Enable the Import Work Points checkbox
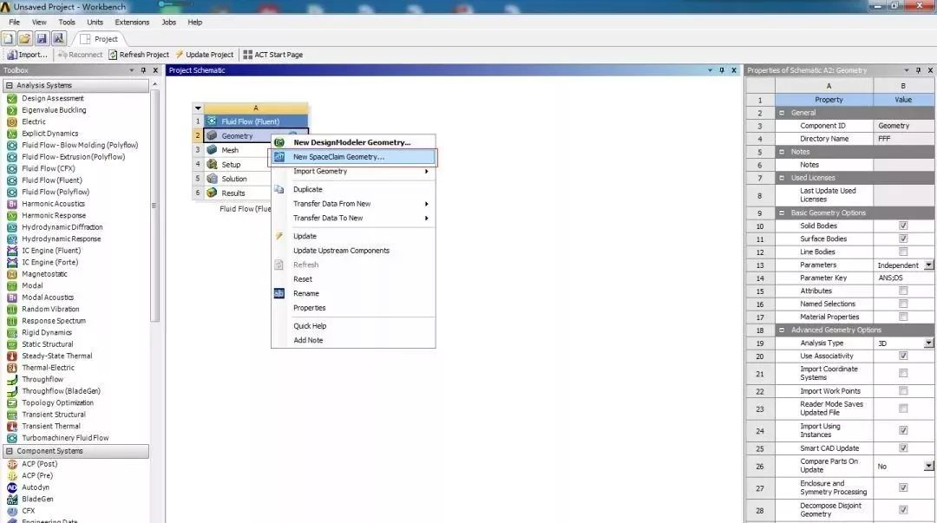The height and width of the screenshot is (523, 937). point(903,391)
